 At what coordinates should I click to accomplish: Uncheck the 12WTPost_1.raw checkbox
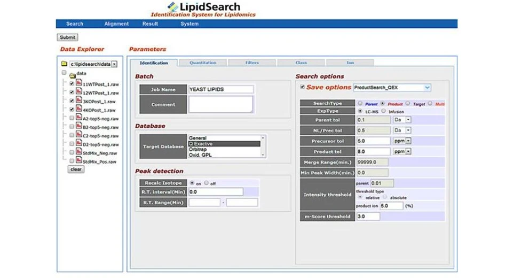(x=72, y=92)
